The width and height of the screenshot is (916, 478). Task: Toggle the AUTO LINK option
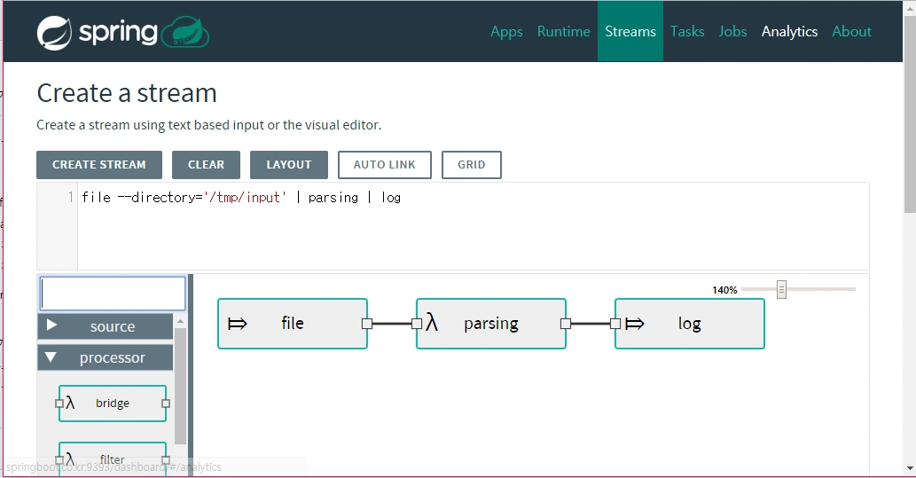(384, 165)
